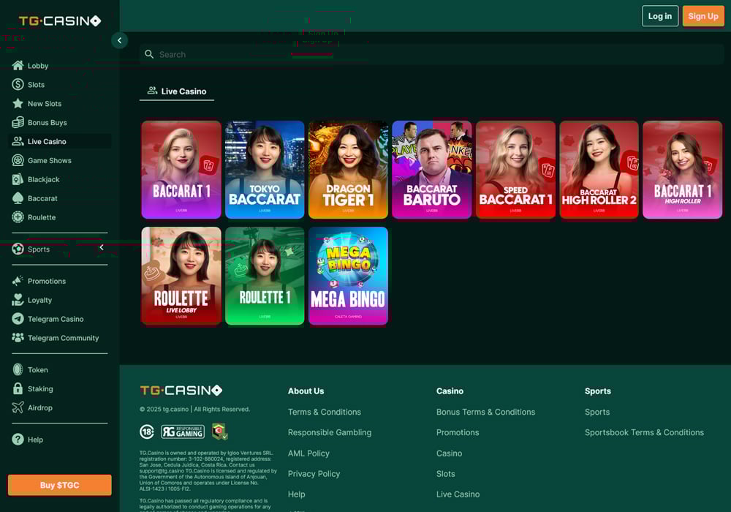Viewport: 731px width, 512px height.
Task: Click the Loyalty heart-hand icon
Action: point(18,300)
